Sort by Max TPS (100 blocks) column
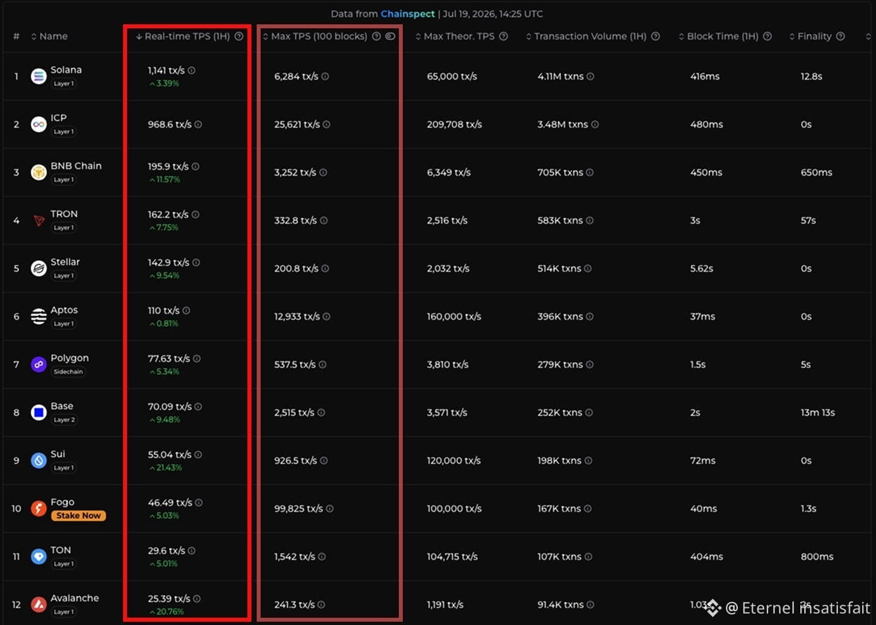Screen dimensions: 876x625 (x=315, y=36)
